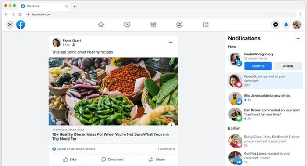307x166 pixels.
Task: Open the Pages feed icon
Action: [x=206, y=25]
